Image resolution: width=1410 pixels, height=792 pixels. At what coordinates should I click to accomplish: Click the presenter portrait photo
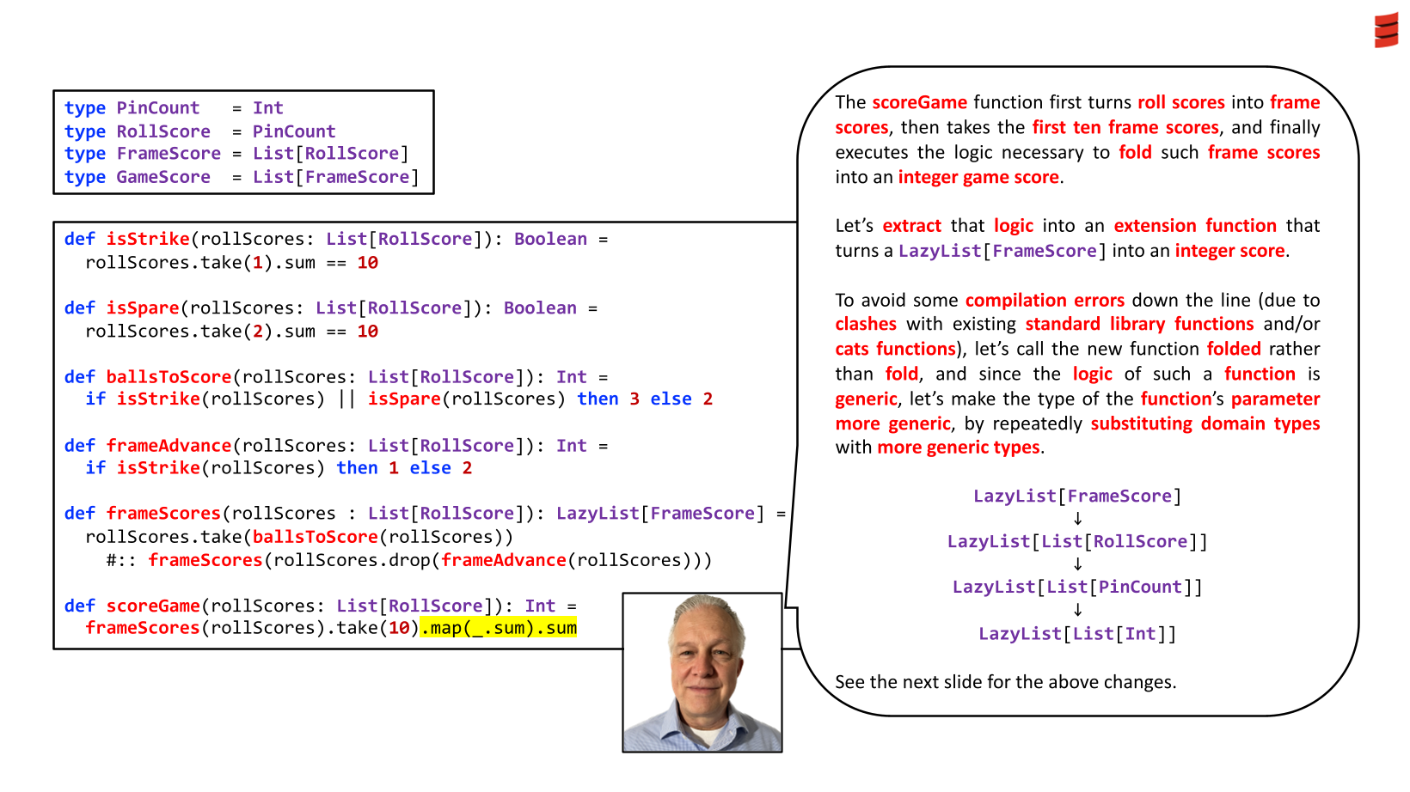click(x=702, y=673)
